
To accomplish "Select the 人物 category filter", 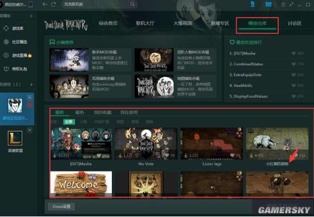I will point(83,122).
